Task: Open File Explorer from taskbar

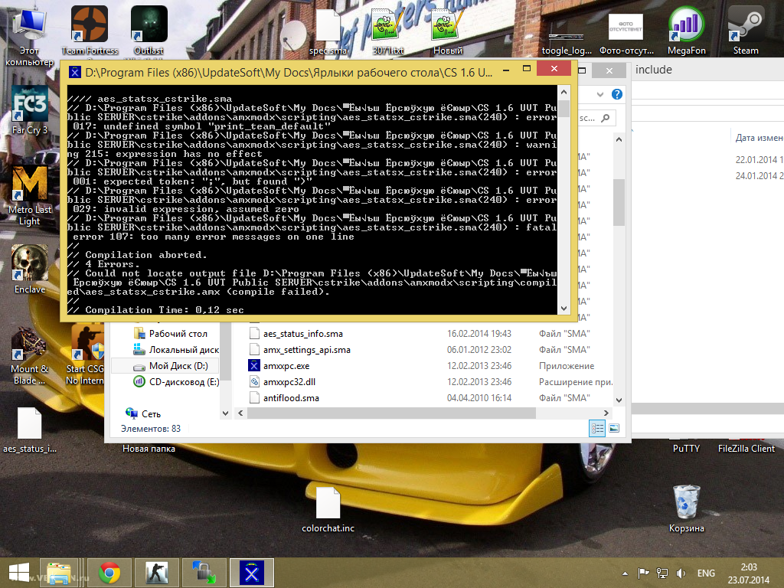Action: 59,573
